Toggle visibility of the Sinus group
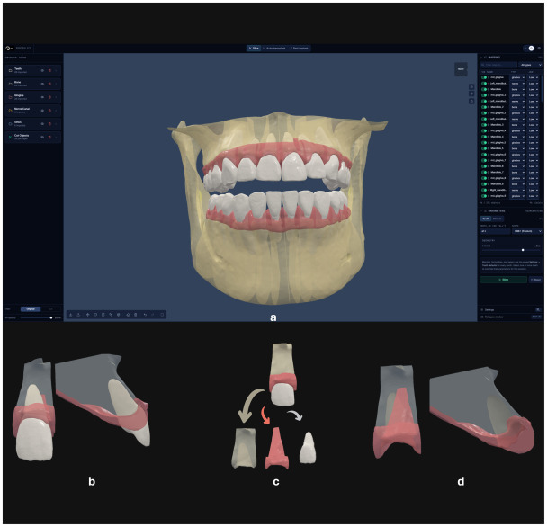 tap(42, 124)
